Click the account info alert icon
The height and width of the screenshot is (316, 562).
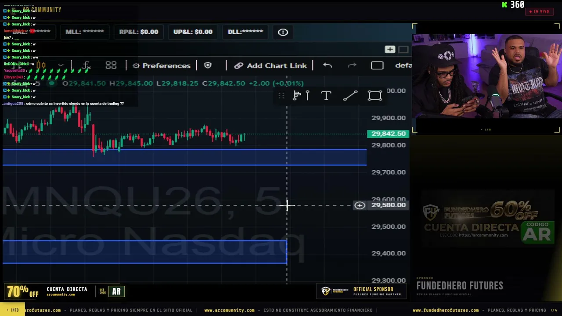pyautogui.click(x=283, y=32)
